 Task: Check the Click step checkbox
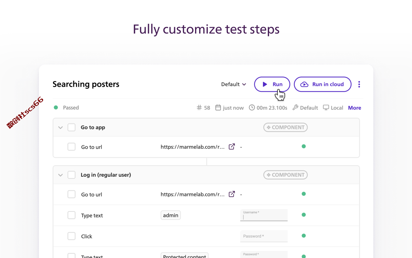point(71,236)
